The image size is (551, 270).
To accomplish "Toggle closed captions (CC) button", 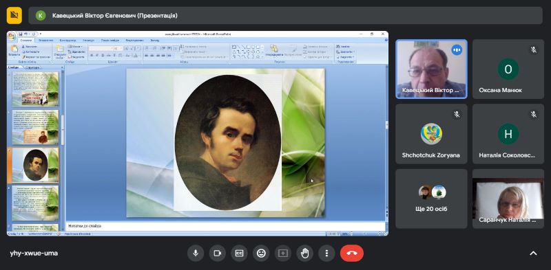I will [239, 254].
